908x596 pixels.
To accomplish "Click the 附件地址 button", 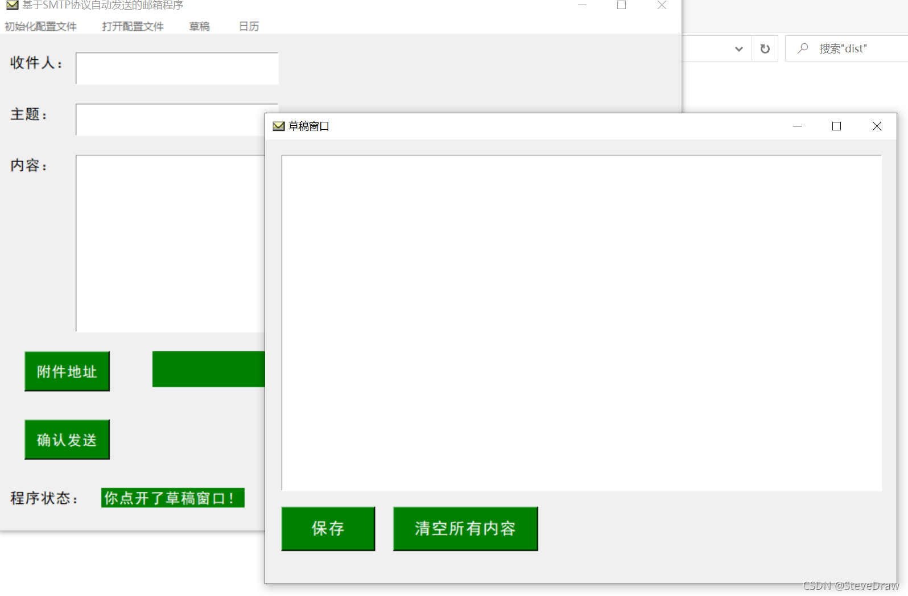I will 67,371.
